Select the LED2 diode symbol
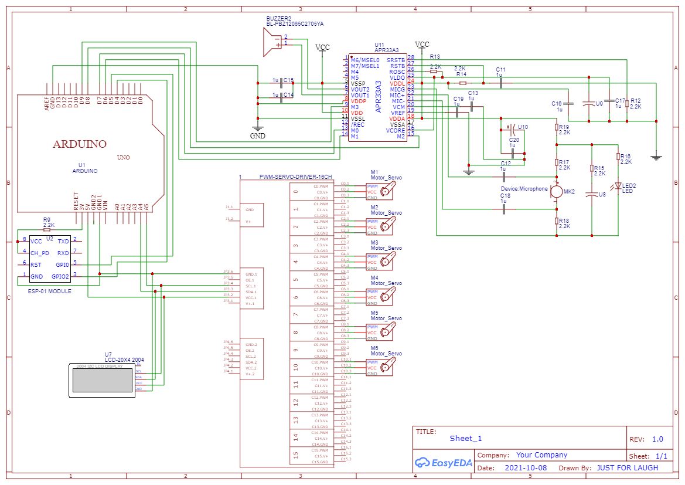 618,186
